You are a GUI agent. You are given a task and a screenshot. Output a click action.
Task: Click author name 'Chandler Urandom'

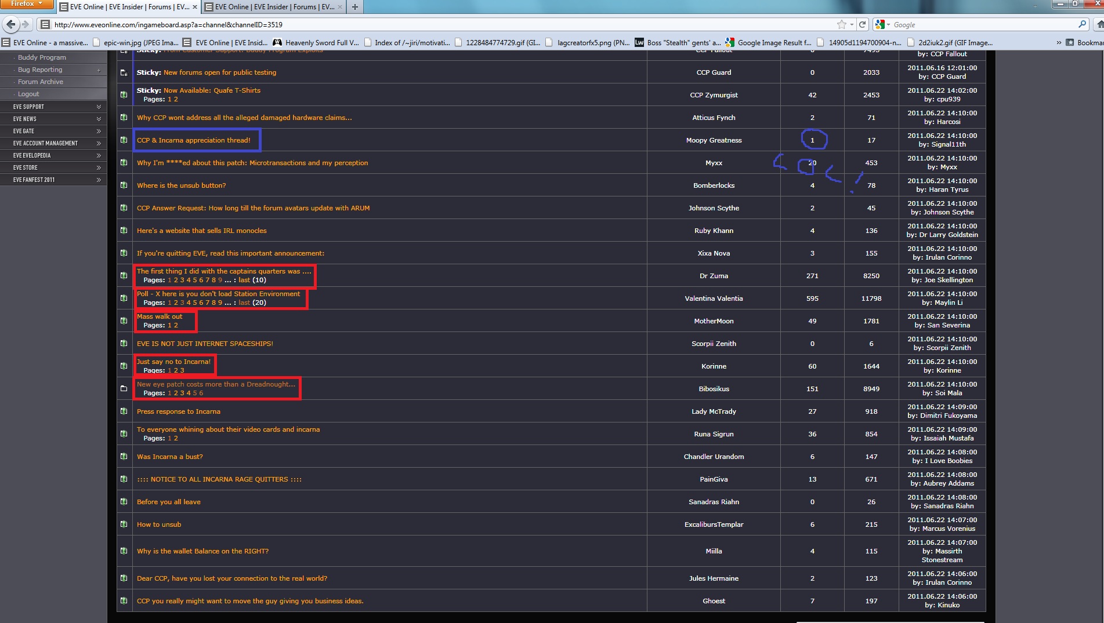(714, 457)
